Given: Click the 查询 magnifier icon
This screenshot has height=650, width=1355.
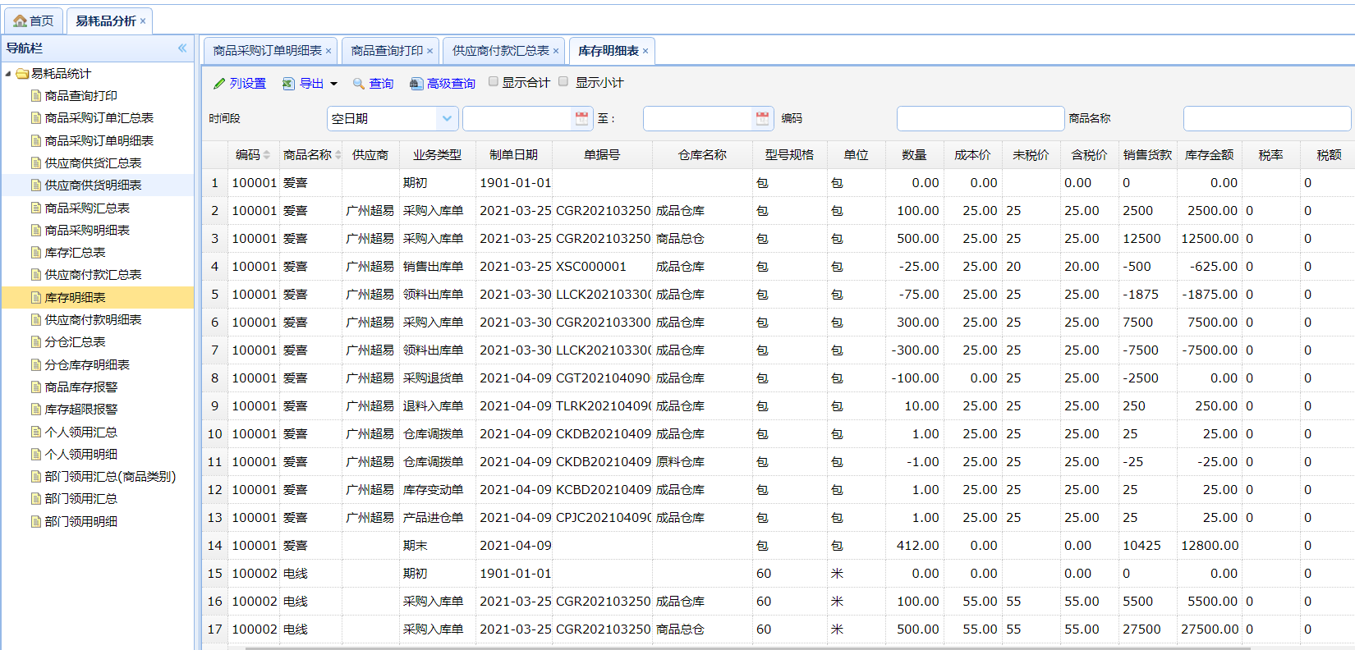Looking at the screenshot, I should pyautogui.click(x=359, y=84).
